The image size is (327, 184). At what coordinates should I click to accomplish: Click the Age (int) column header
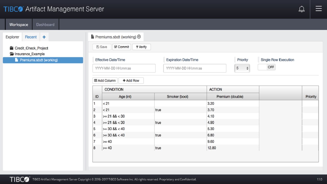[x=128, y=97]
